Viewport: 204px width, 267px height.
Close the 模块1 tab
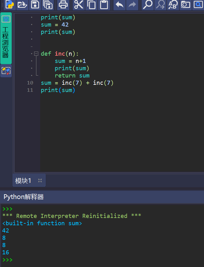click(40, 181)
